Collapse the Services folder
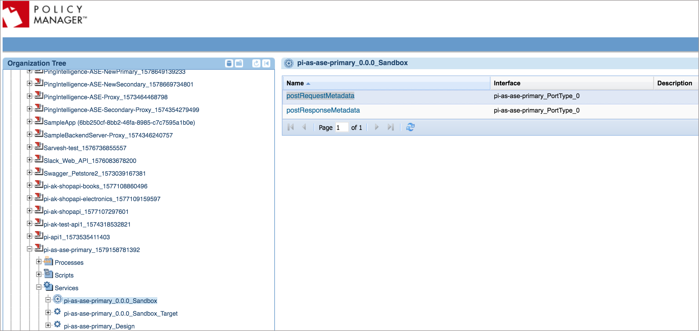699x331 pixels. coord(39,287)
